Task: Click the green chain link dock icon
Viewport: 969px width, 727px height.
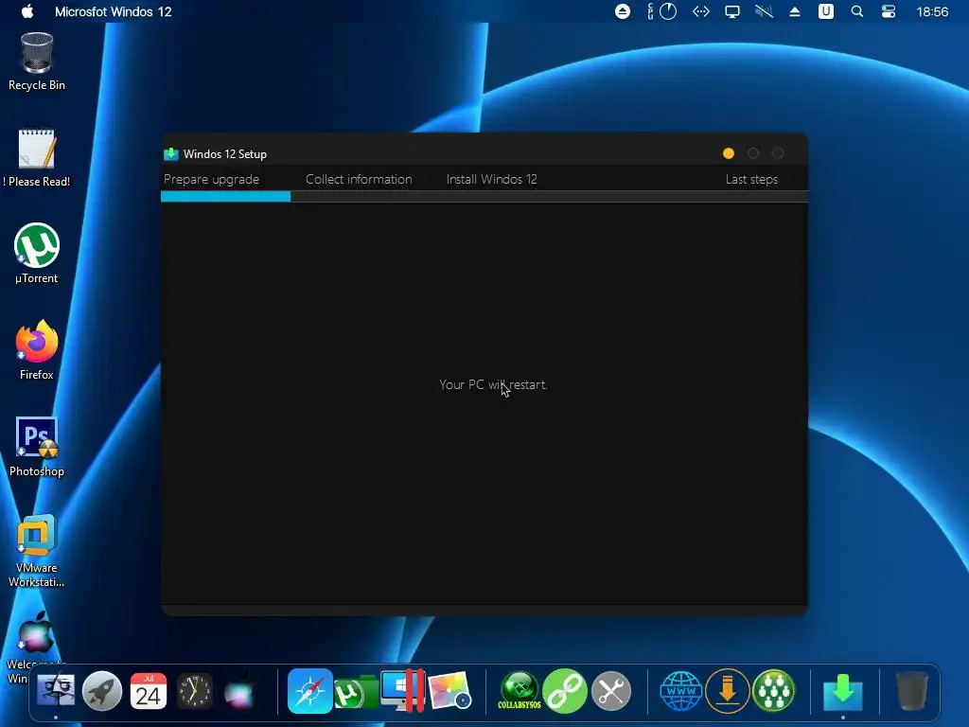Action: 565,690
